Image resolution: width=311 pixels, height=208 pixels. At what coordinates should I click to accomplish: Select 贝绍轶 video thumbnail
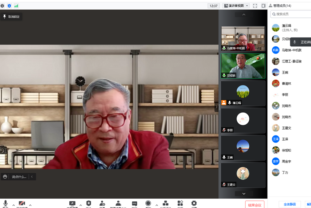[x=243, y=66]
